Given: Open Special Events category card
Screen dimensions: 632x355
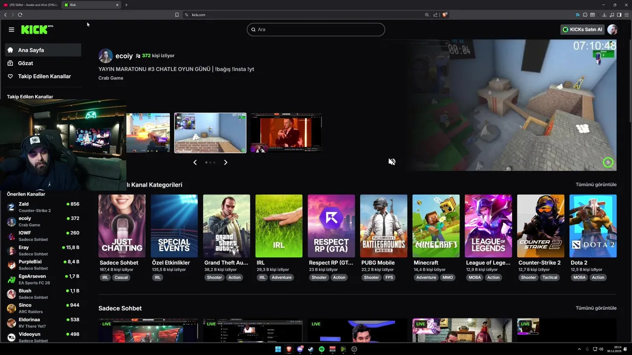Looking at the screenshot, I should pos(174,226).
